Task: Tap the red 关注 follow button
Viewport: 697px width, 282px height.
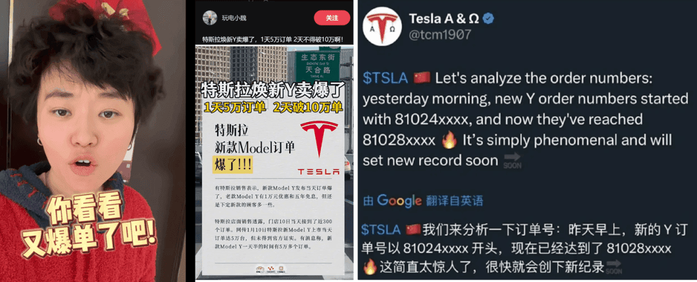Action: coord(332,18)
